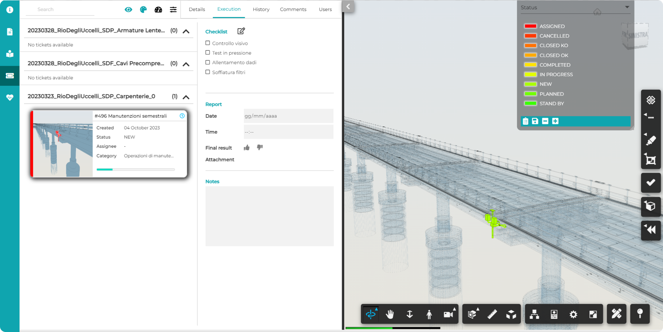
Task: Select the measure ruler tool
Action: point(492,314)
